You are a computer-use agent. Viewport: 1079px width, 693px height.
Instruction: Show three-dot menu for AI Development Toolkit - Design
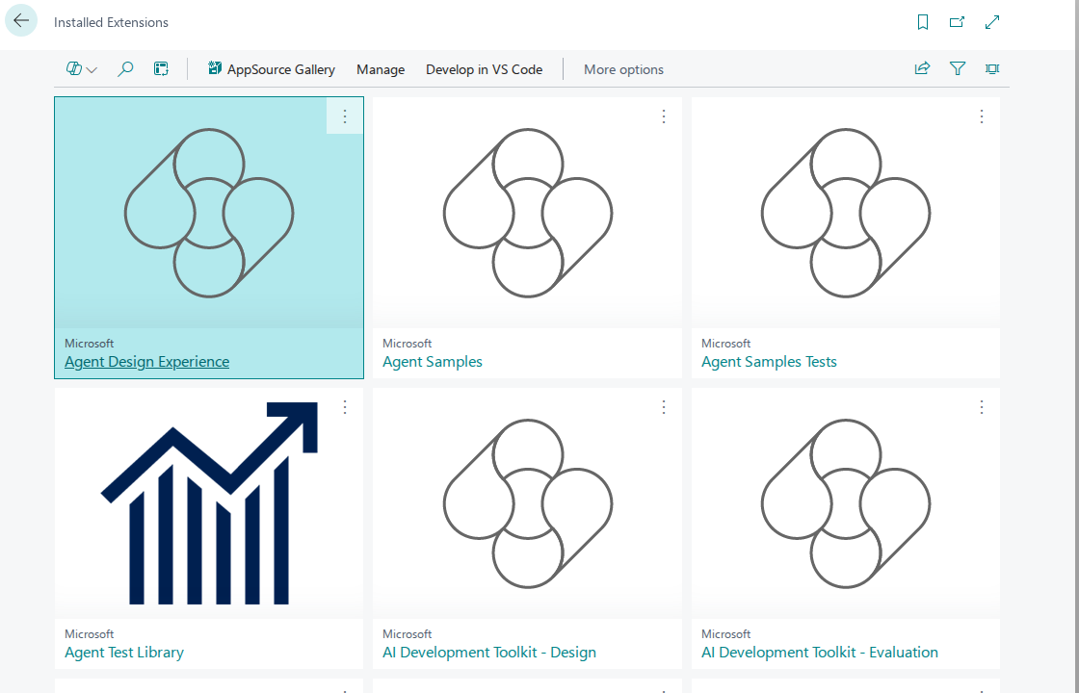click(664, 407)
